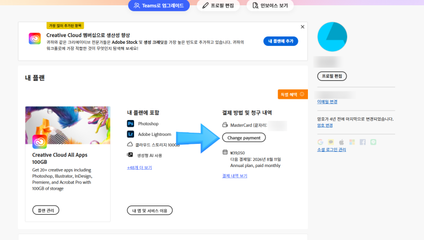The height and width of the screenshot is (240, 424).
Task: Click the invoice document icon in 인보이스 보기
Action: [x=255, y=5]
